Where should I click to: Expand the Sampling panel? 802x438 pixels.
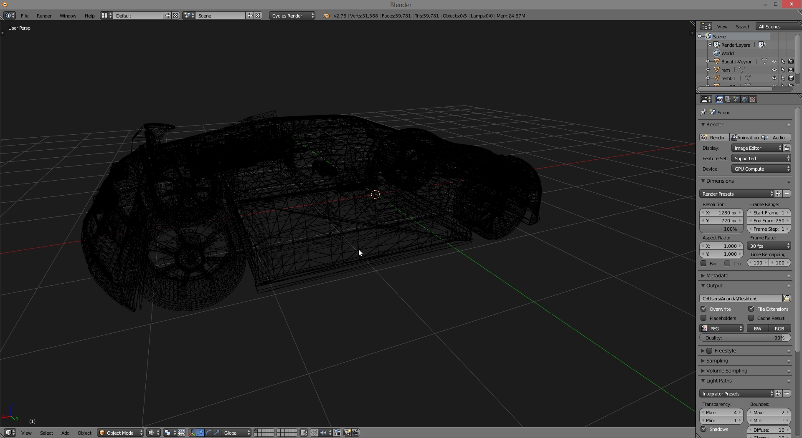click(717, 360)
